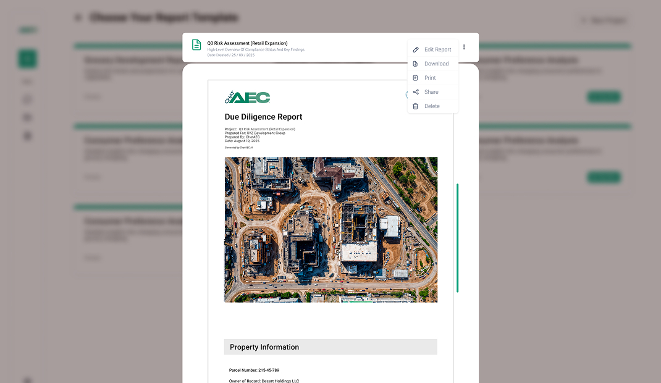Click 'Prepared For: XYZ Development Group'

coord(255,133)
